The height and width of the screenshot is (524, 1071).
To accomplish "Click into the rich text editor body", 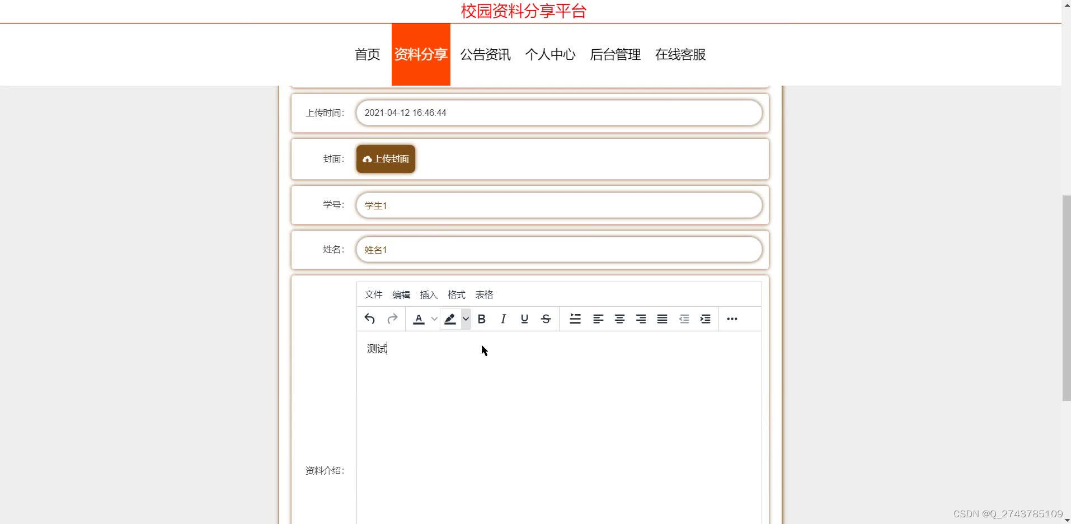I will click(559, 428).
